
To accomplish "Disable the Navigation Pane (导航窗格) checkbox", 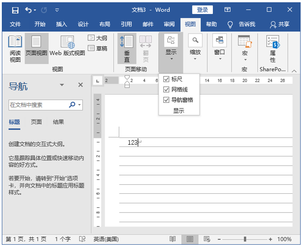I will 166,100.
